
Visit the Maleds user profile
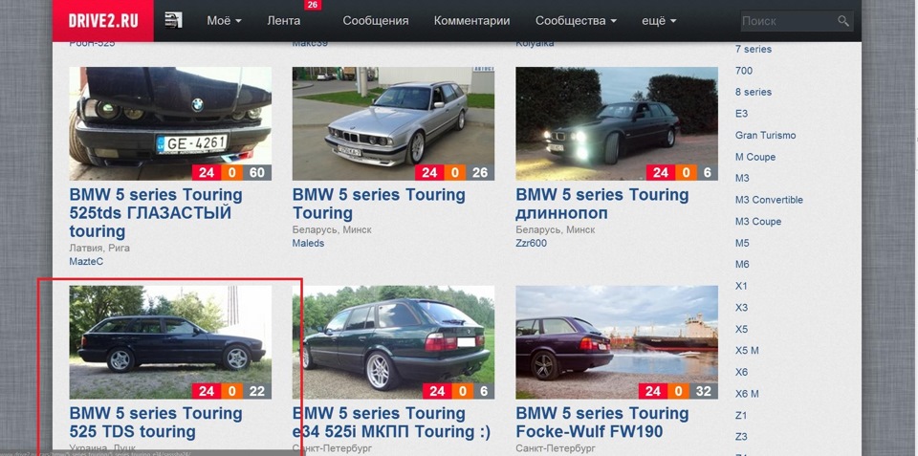point(308,243)
